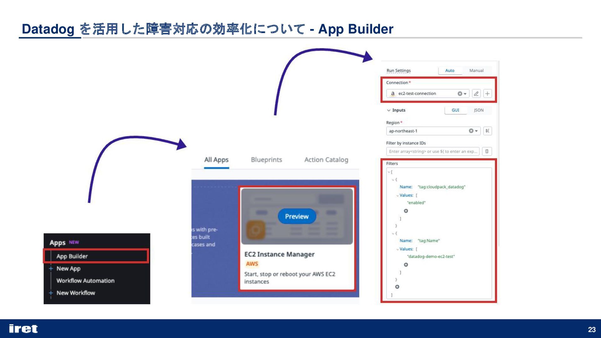The height and width of the screenshot is (338, 601).
Task: Click the Region field showing ap-northeast-1
Action: (x=434, y=131)
